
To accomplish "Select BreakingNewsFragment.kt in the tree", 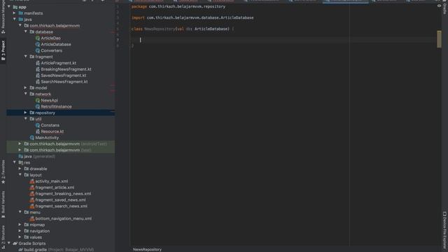I will [x=66, y=69].
